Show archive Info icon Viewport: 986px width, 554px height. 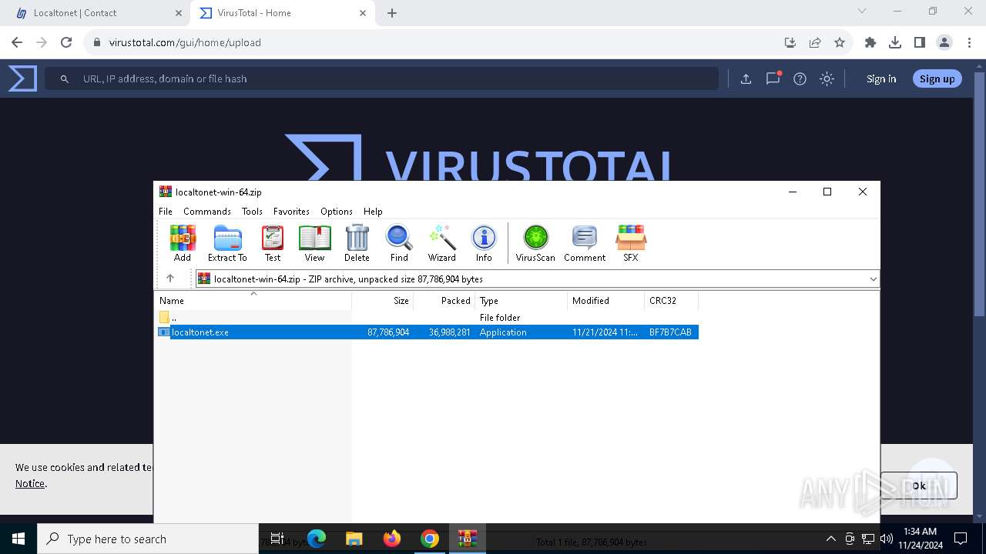click(484, 243)
